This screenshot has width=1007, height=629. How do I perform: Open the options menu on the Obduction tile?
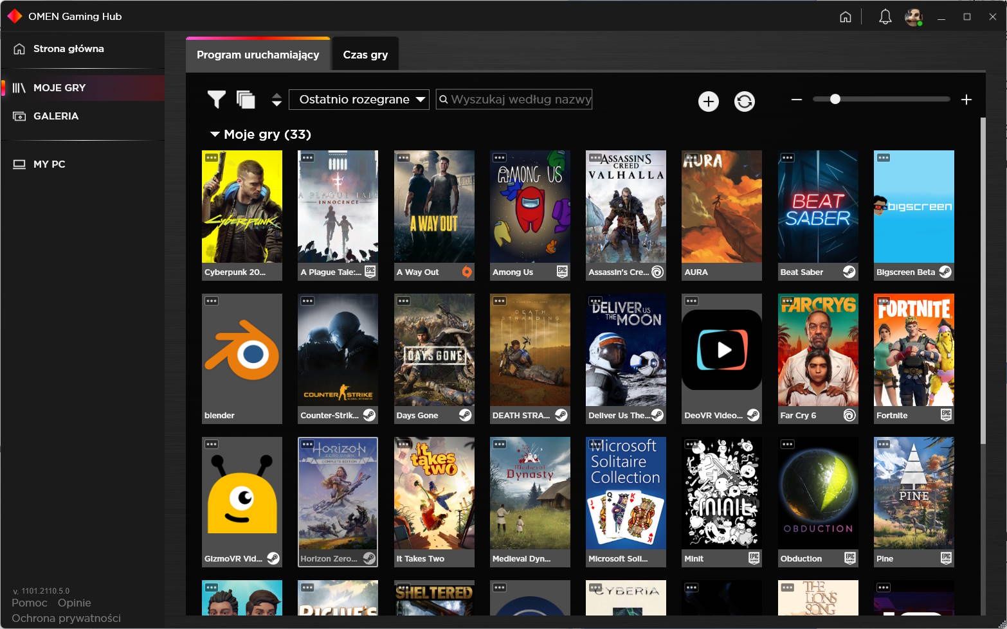[788, 444]
